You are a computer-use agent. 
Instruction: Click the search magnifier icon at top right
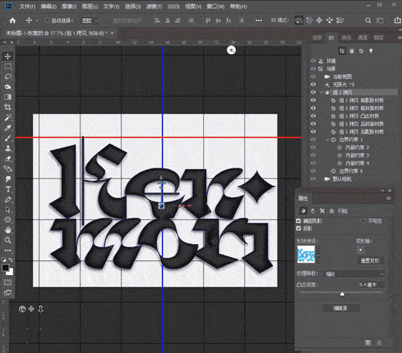pos(368,21)
